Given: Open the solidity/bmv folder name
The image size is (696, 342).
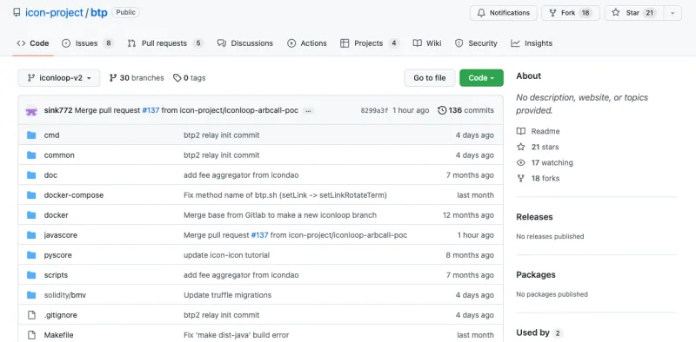Looking at the screenshot, I should click(x=65, y=295).
